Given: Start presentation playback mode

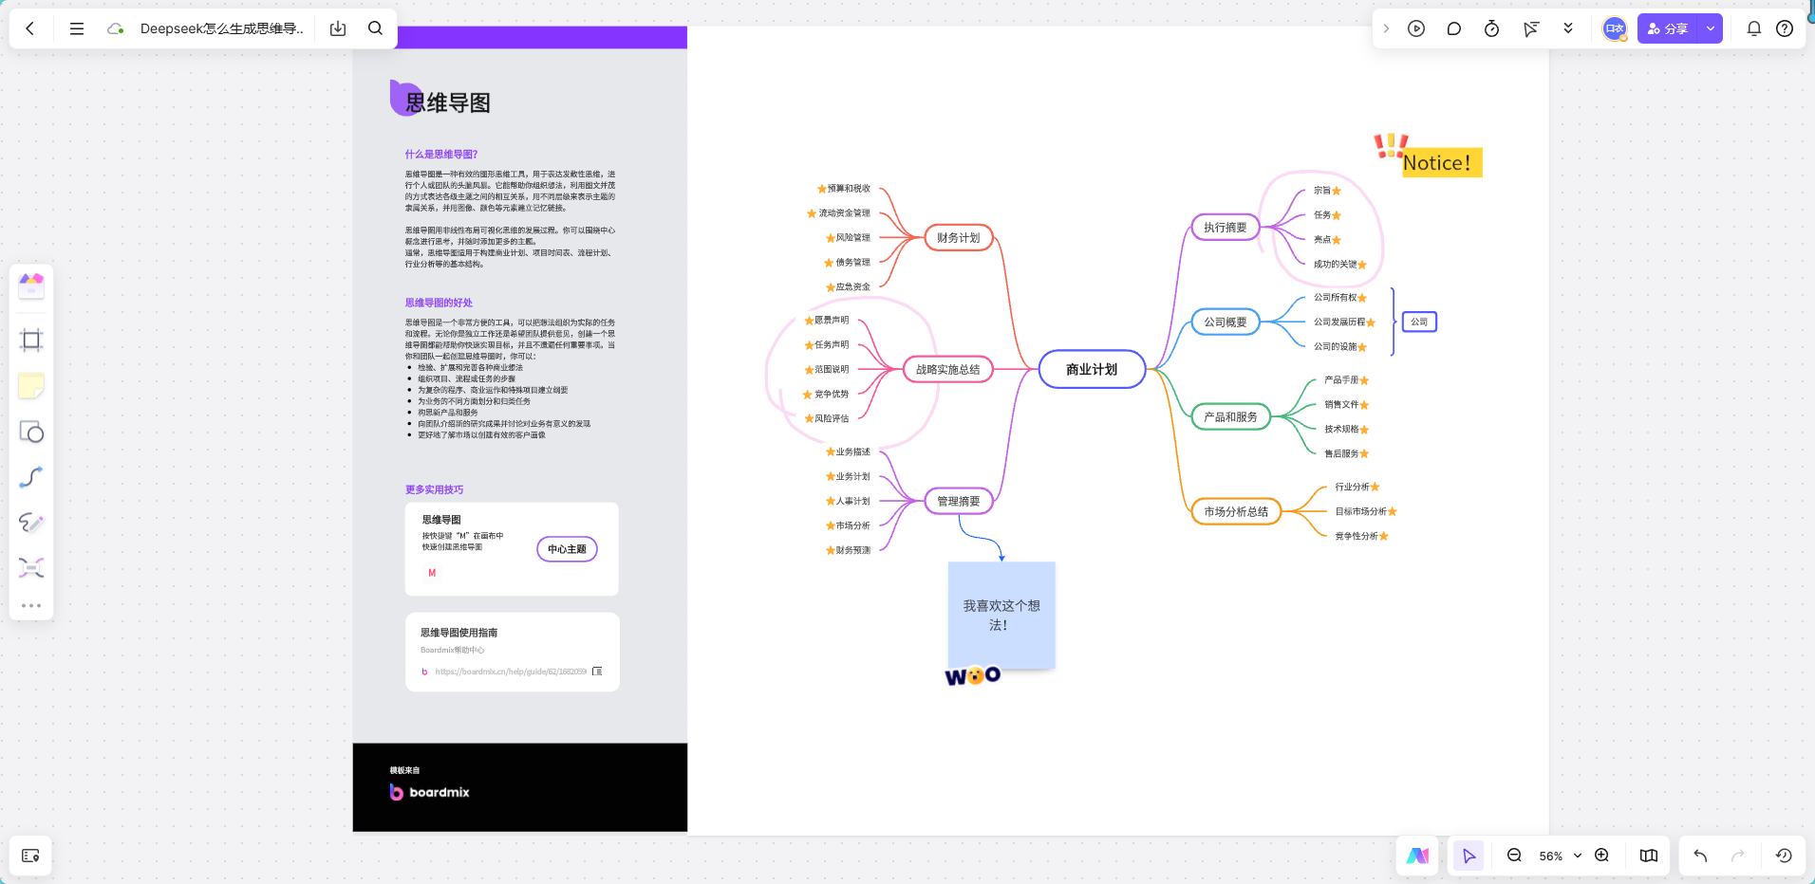Looking at the screenshot, I should pos(1416,28).
